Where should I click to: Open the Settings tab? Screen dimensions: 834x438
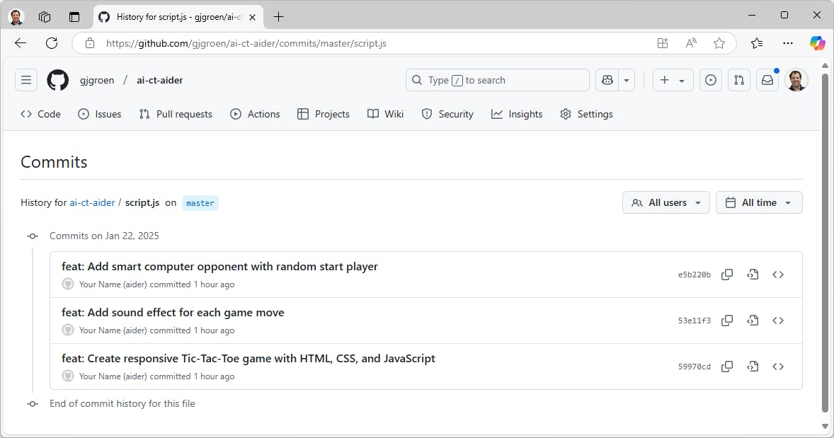(x=586, y=114)
